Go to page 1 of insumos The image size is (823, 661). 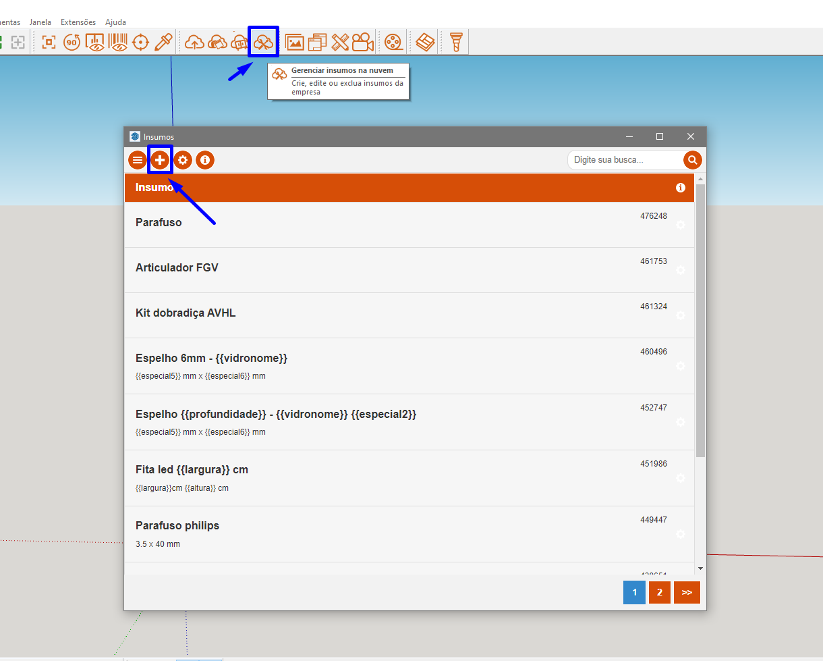(x=634, y=592)
